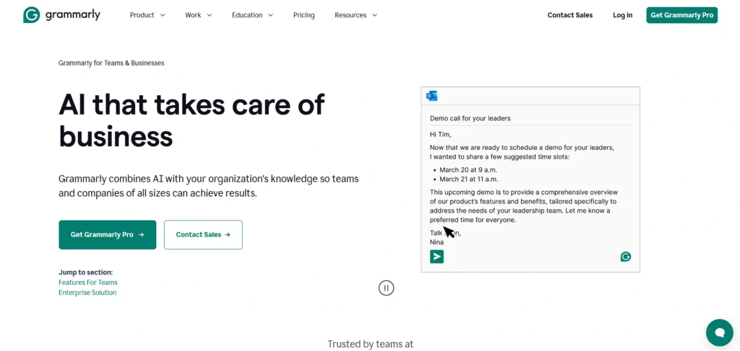
Task: Click the Grammarly logo in header
Action: pyautogui.click(x=62, y=15)
